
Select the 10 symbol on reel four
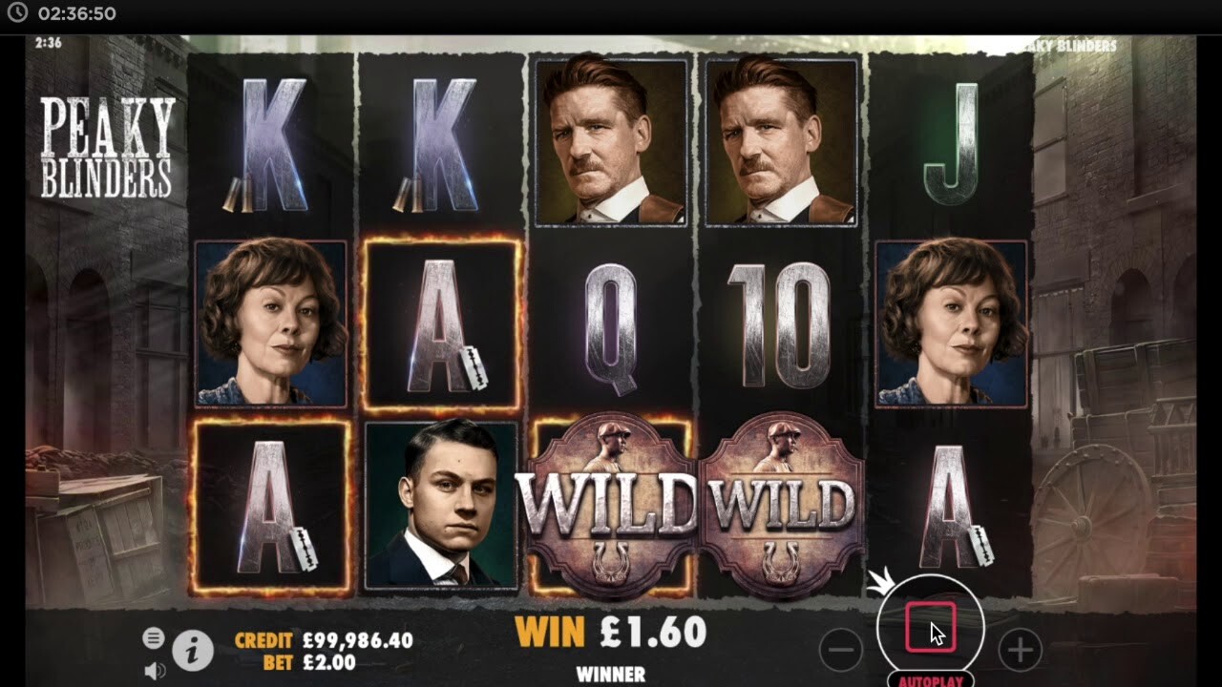[779, 325]
